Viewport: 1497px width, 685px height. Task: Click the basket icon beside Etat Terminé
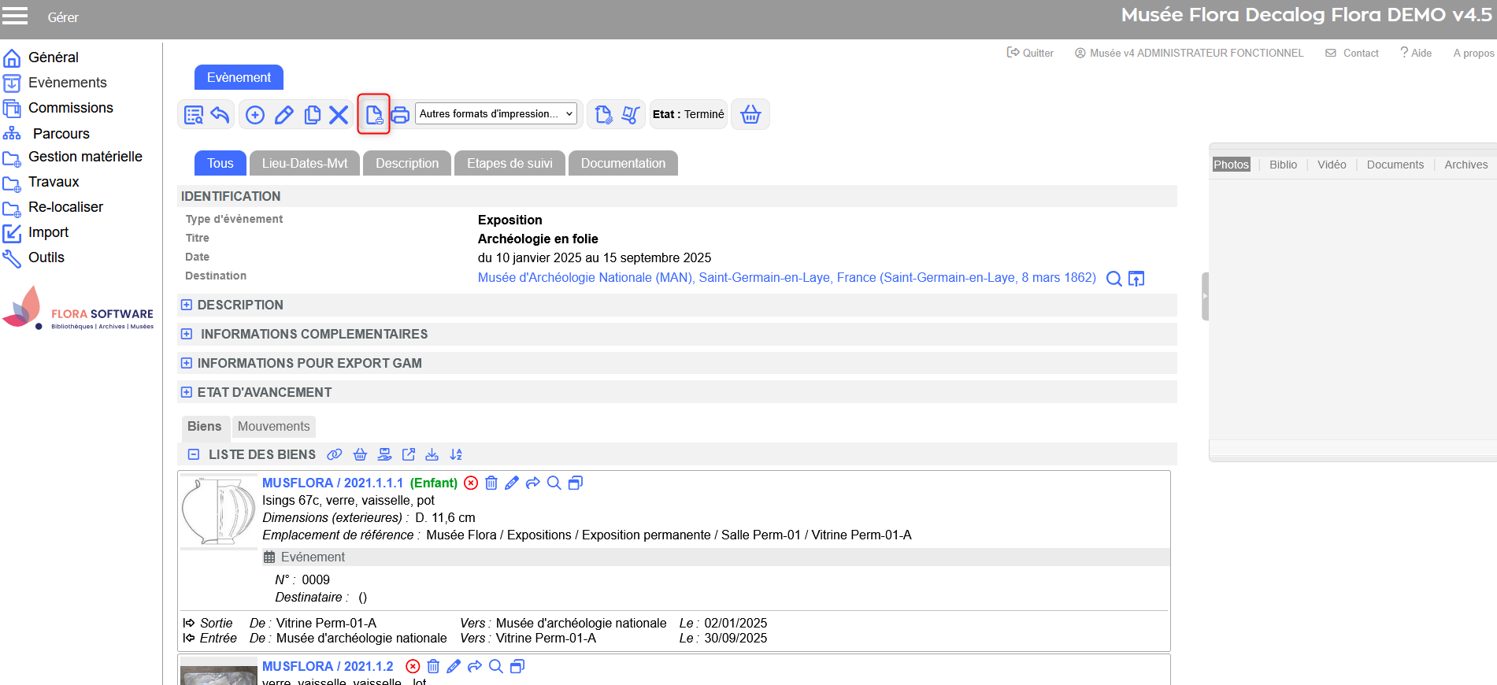(x=750, y=115)
